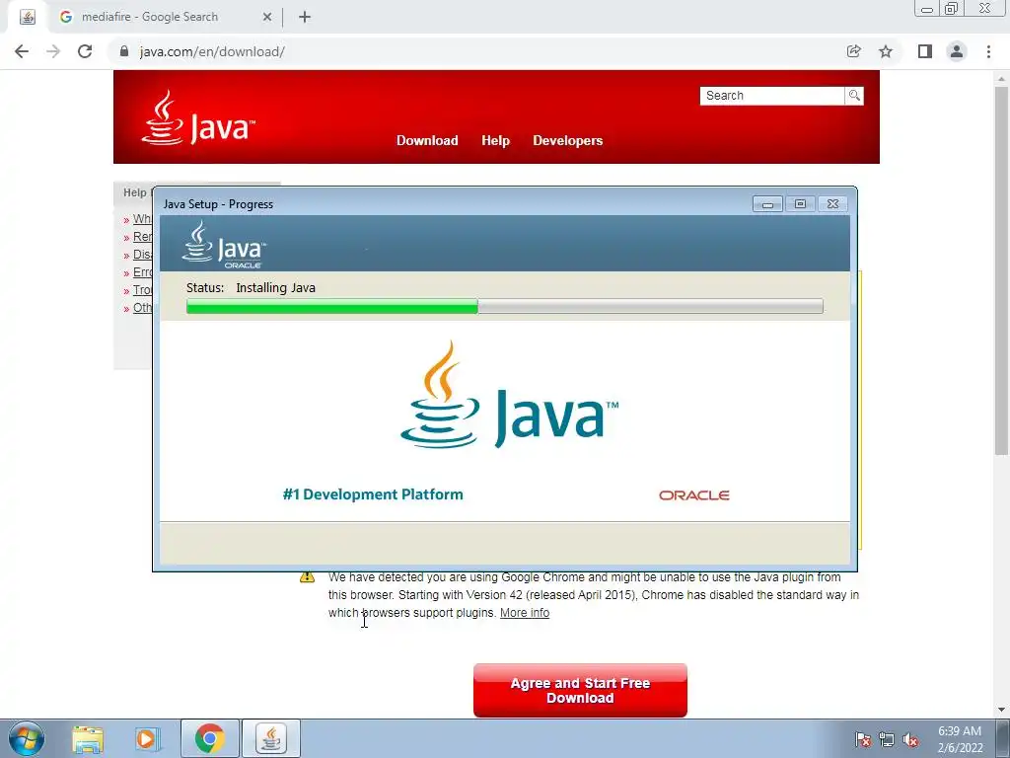Open Chrome's three-dot menu
The width and height of the screenshot is (1010, 758).
(988, 51)
